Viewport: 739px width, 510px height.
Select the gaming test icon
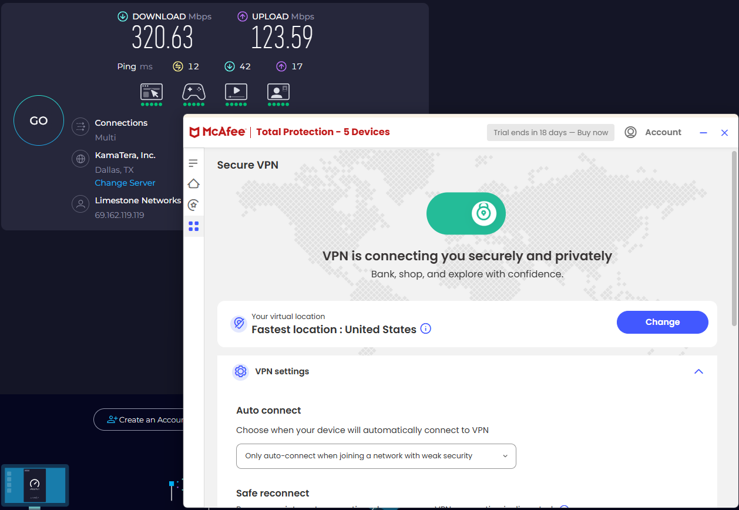(193, 93)
